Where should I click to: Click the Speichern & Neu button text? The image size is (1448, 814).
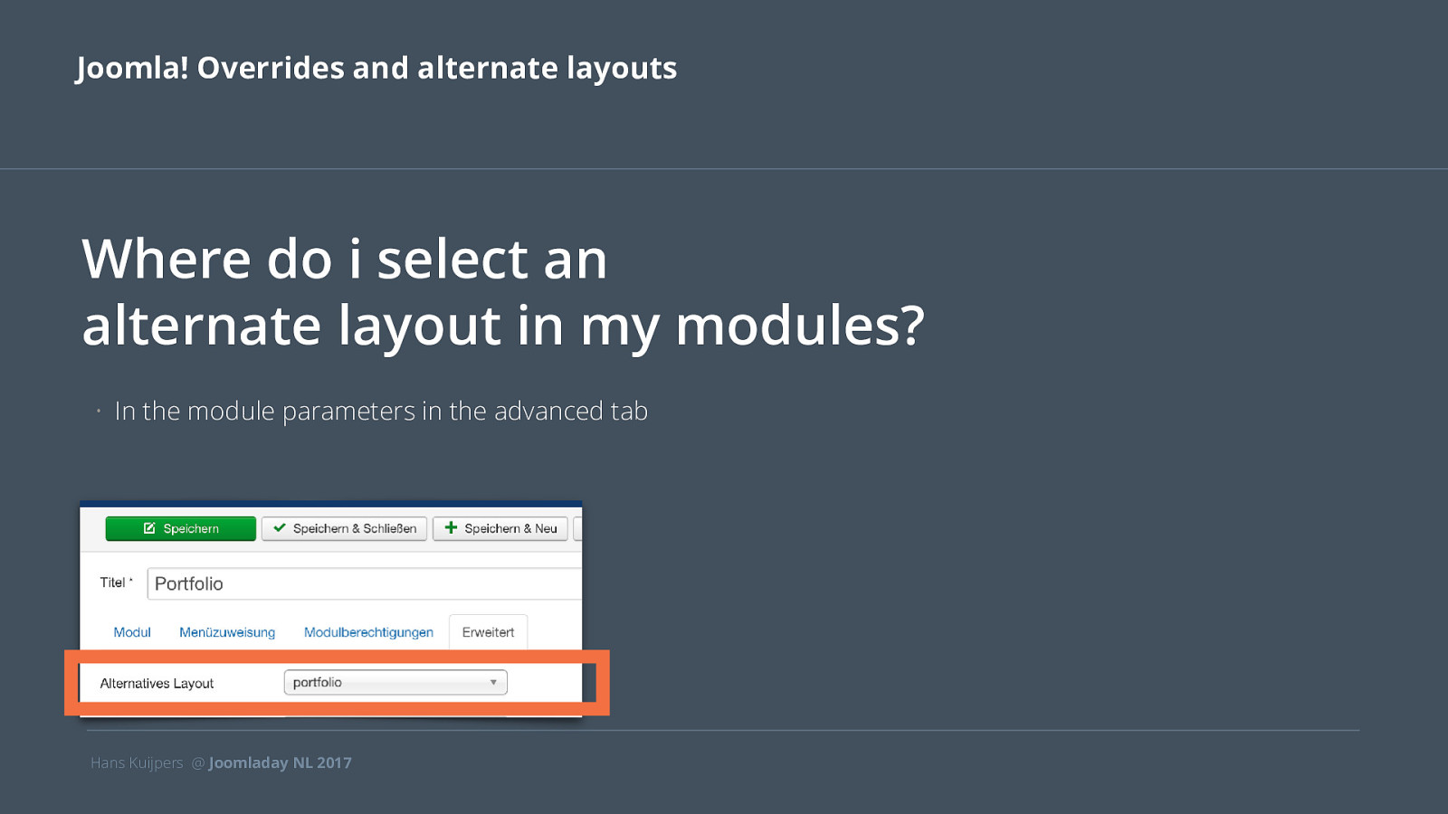click(x=510, y=528)
